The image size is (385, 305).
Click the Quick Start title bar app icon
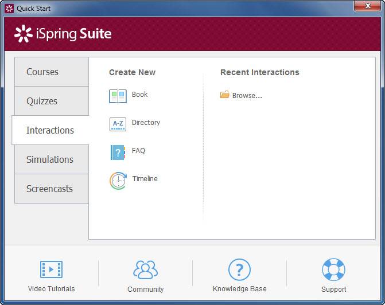pyautogui.click(x=9, y=9)
